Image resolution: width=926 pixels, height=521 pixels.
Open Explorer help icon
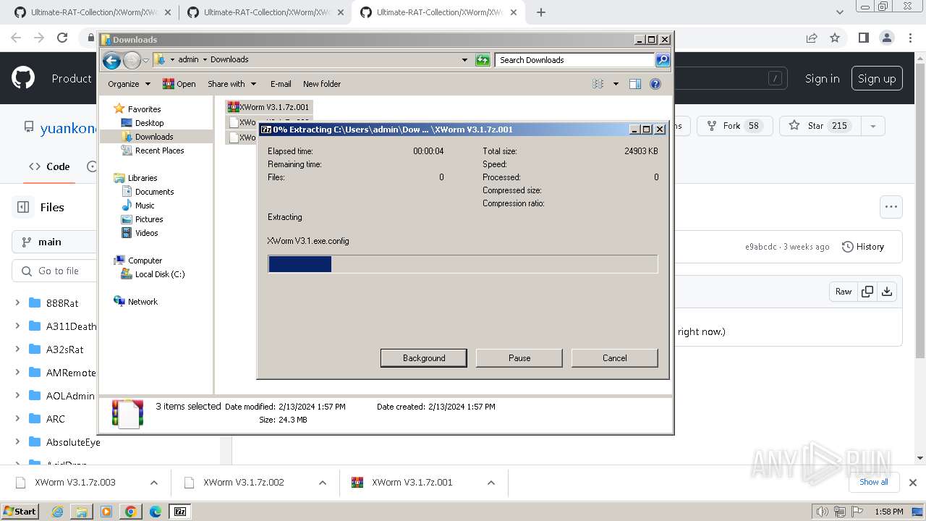(x=655, y=84)
